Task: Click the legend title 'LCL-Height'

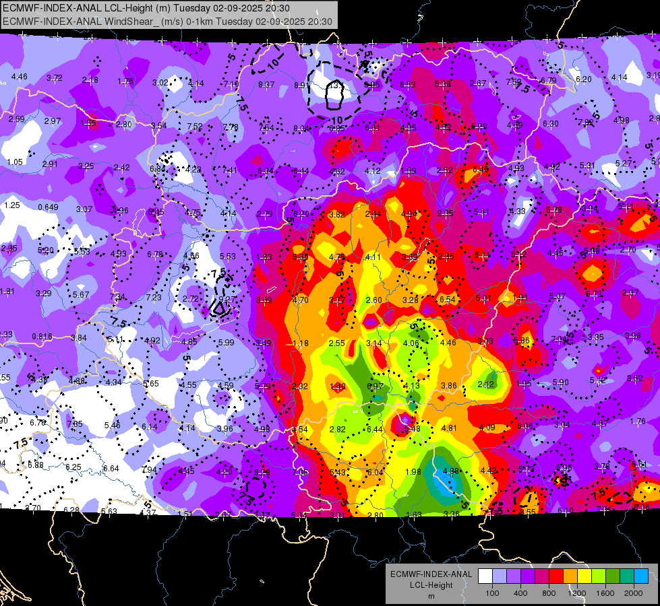Action: click(431, 585)
